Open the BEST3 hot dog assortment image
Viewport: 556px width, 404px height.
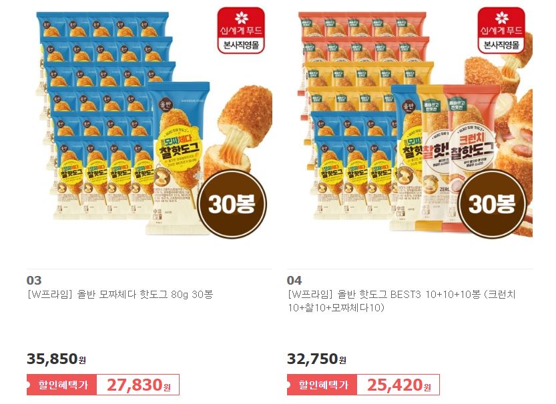(410, 125)
